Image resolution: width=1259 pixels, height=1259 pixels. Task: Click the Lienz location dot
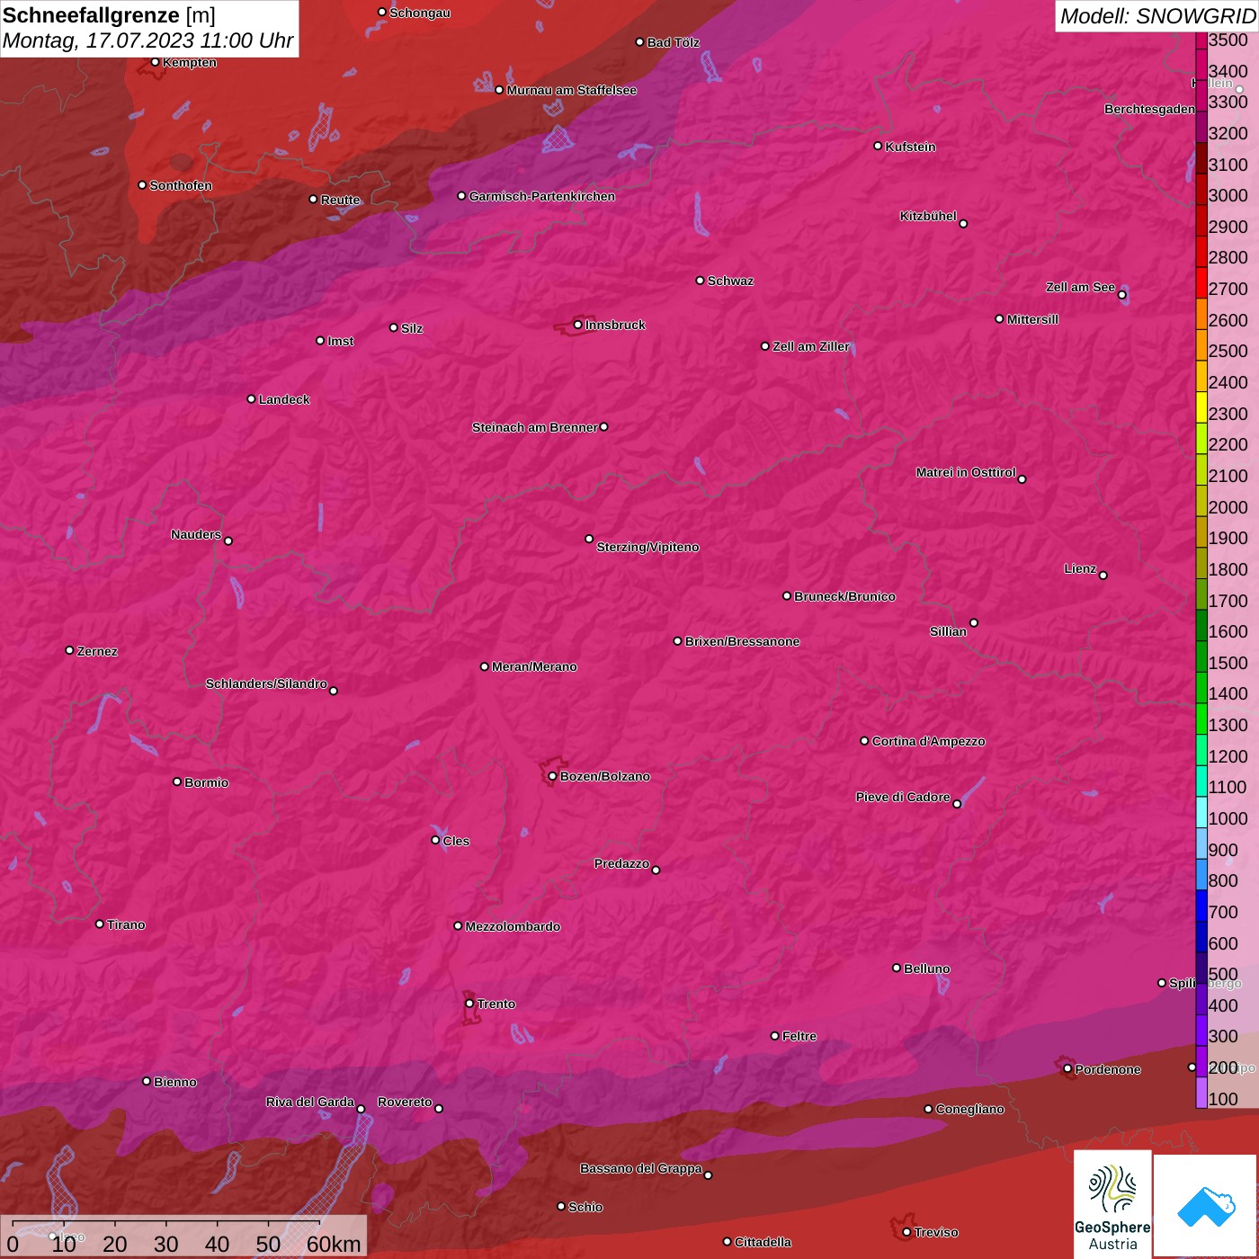(1103, 576)
